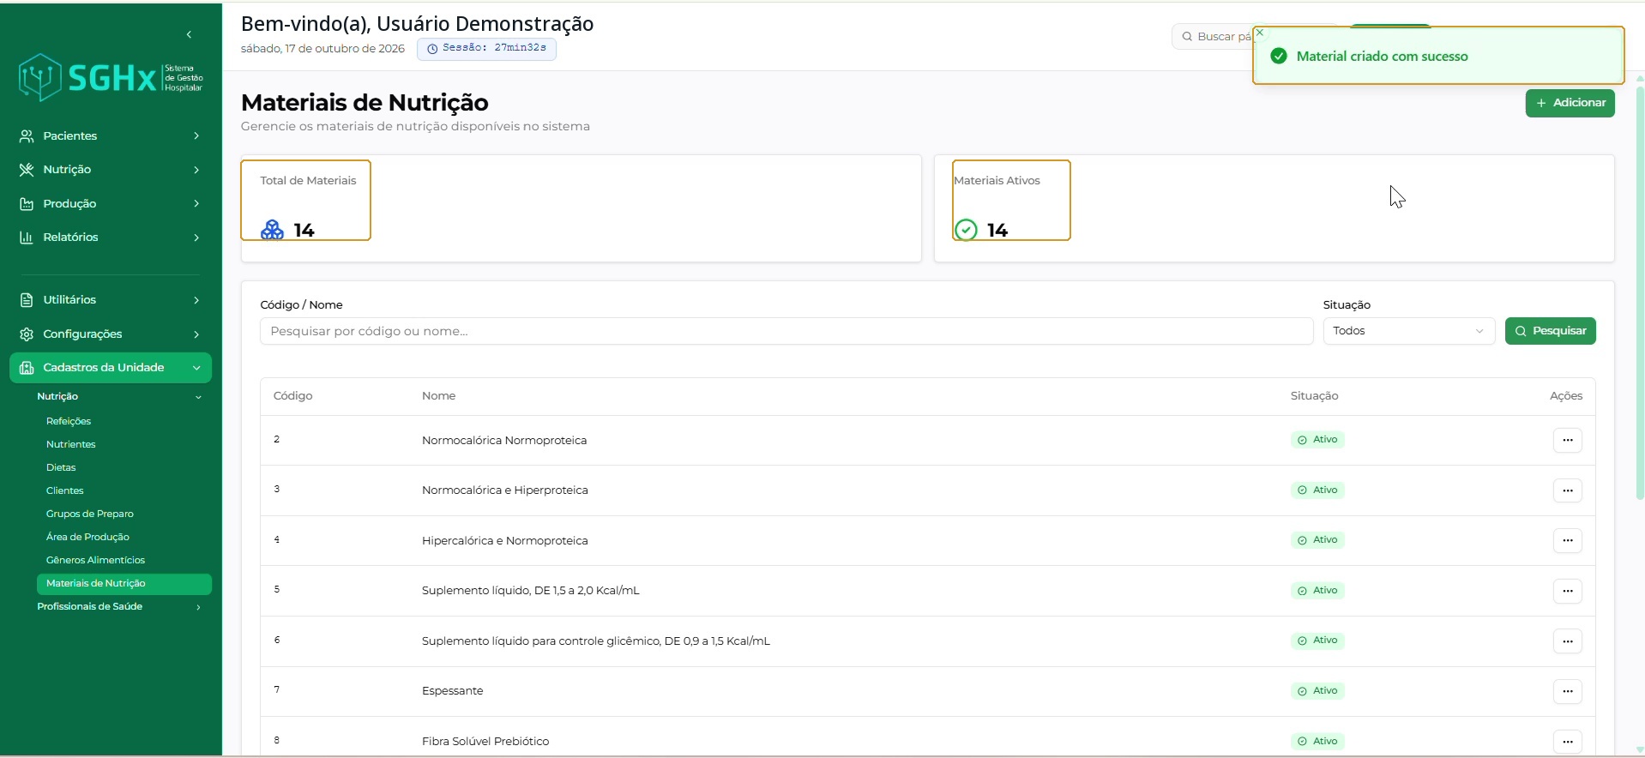
Task: Click the Configurações gear icon
Action: tap(27, 334)
